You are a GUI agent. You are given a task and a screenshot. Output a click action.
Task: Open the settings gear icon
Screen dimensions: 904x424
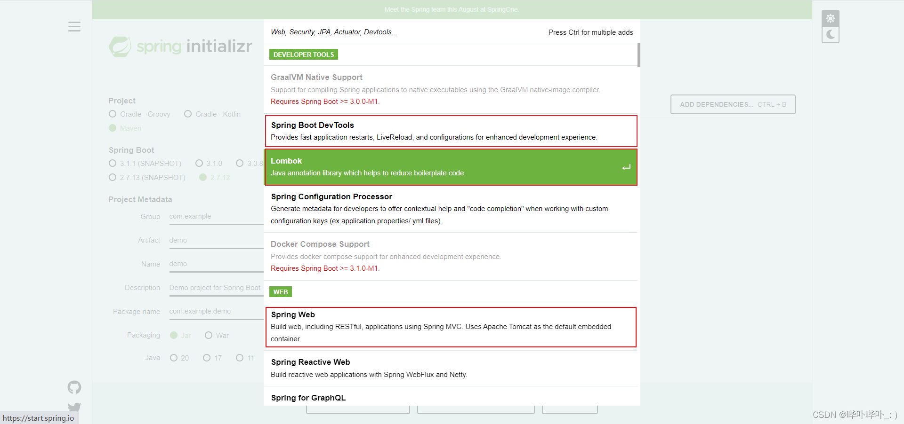(x=830, y=18)
